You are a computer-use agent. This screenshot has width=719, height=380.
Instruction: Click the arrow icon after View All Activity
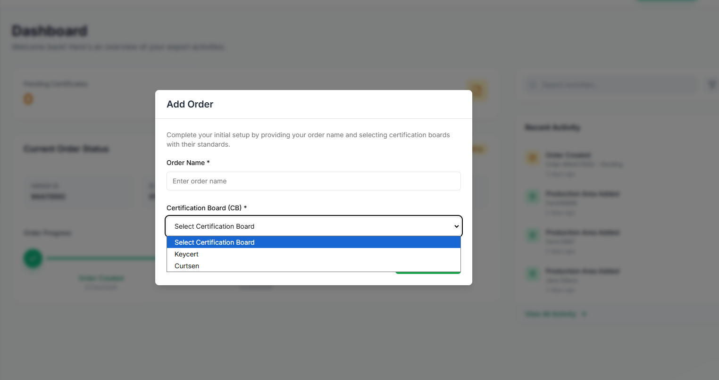point(584,314)
